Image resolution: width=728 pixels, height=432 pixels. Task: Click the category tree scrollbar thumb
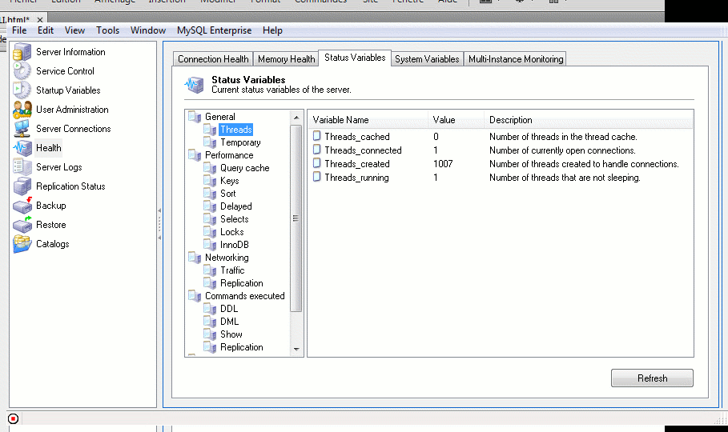[x=296, y=218]
